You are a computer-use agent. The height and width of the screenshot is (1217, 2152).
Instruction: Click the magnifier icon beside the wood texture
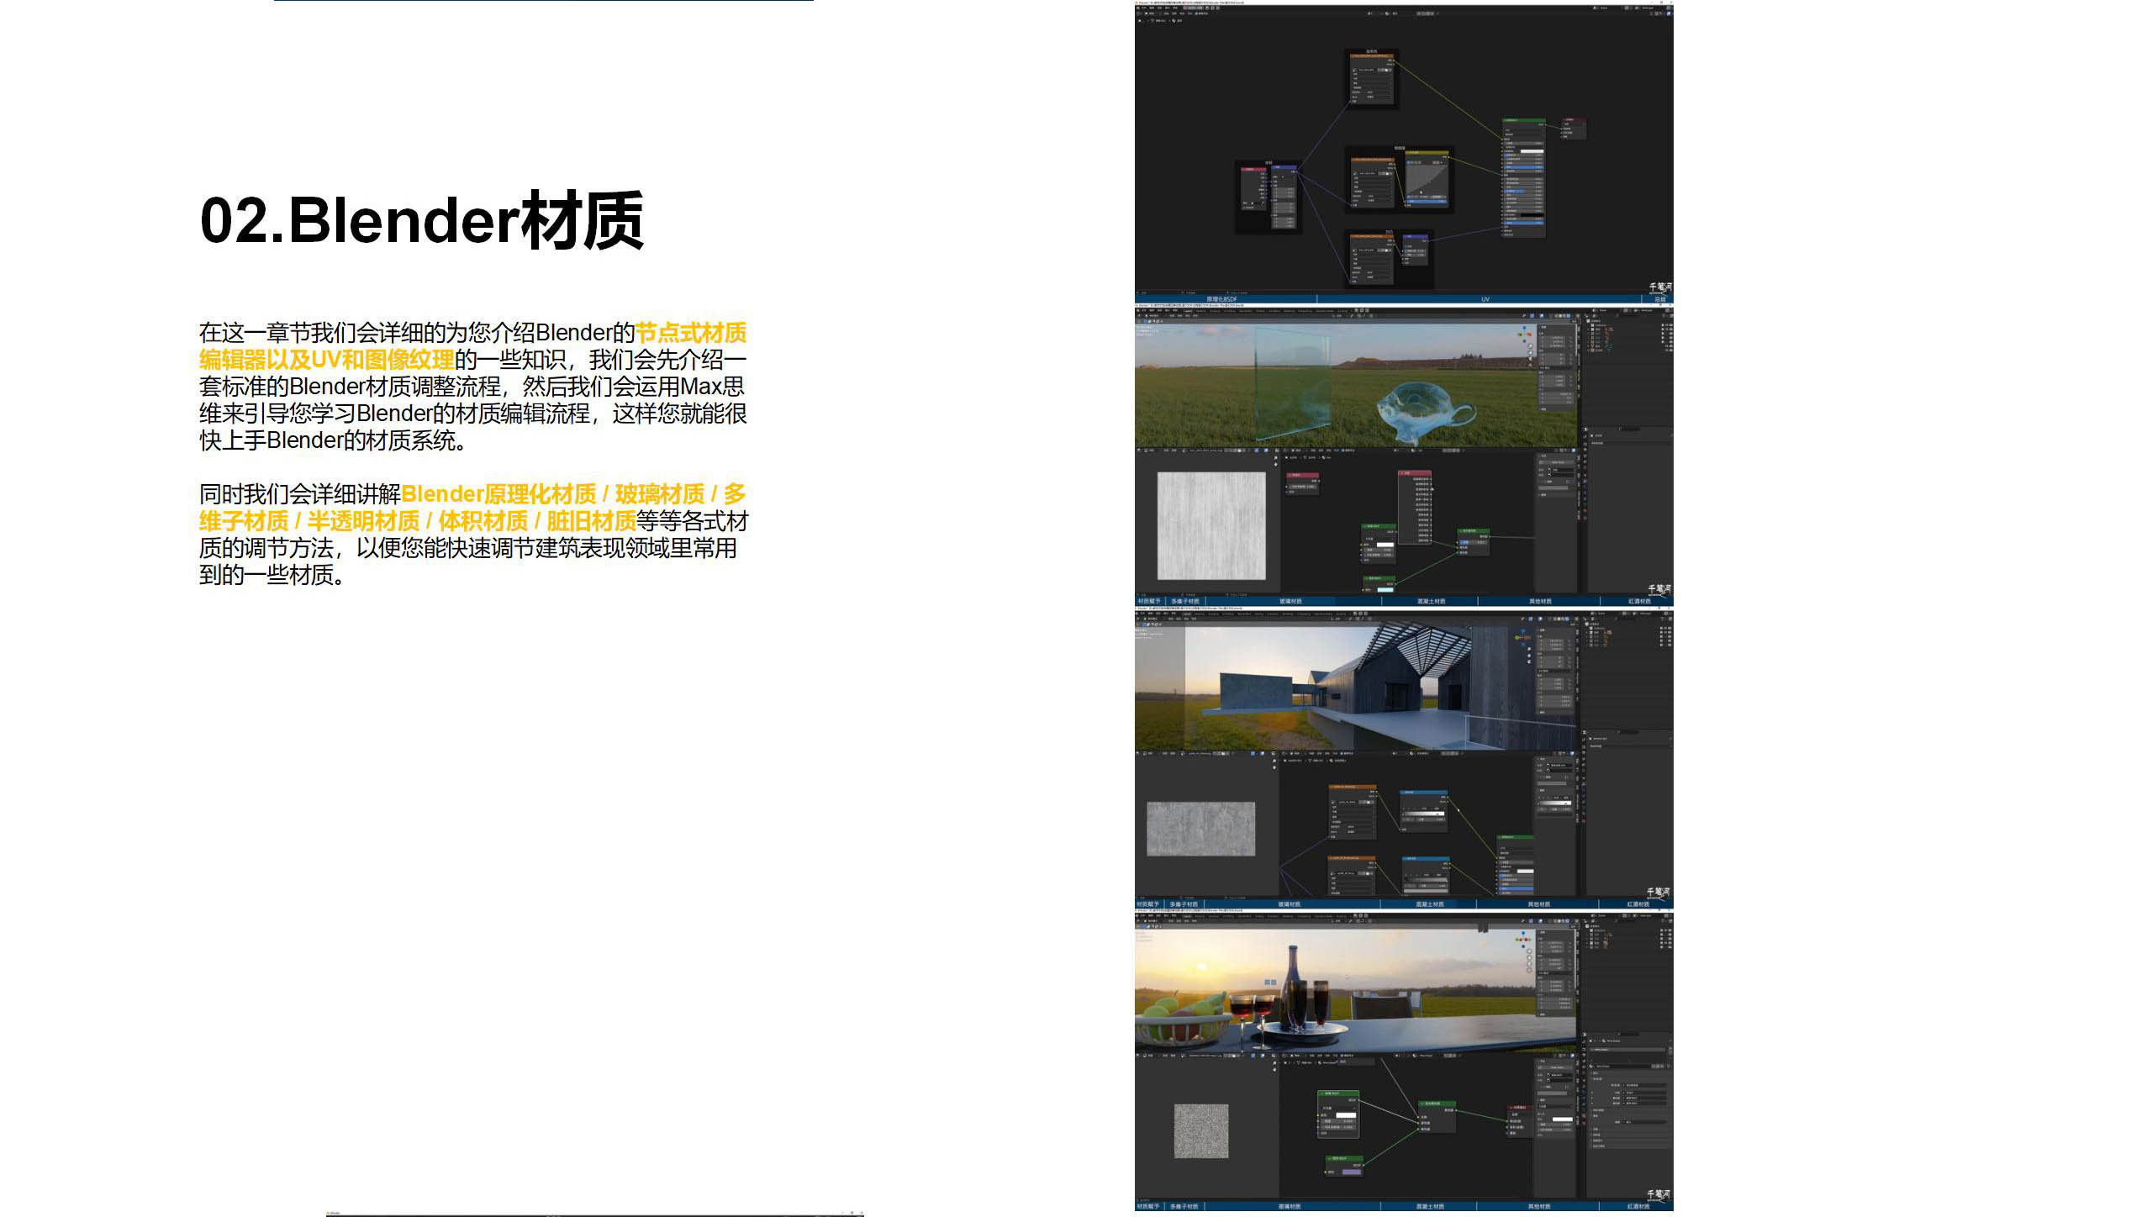1275,457
